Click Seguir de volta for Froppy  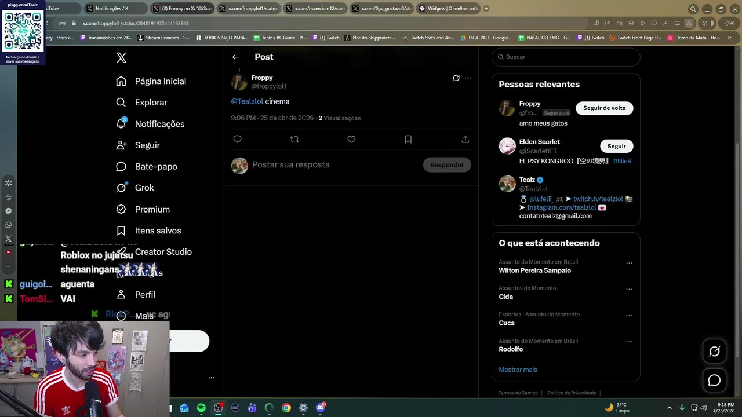[x=604, y=108]
